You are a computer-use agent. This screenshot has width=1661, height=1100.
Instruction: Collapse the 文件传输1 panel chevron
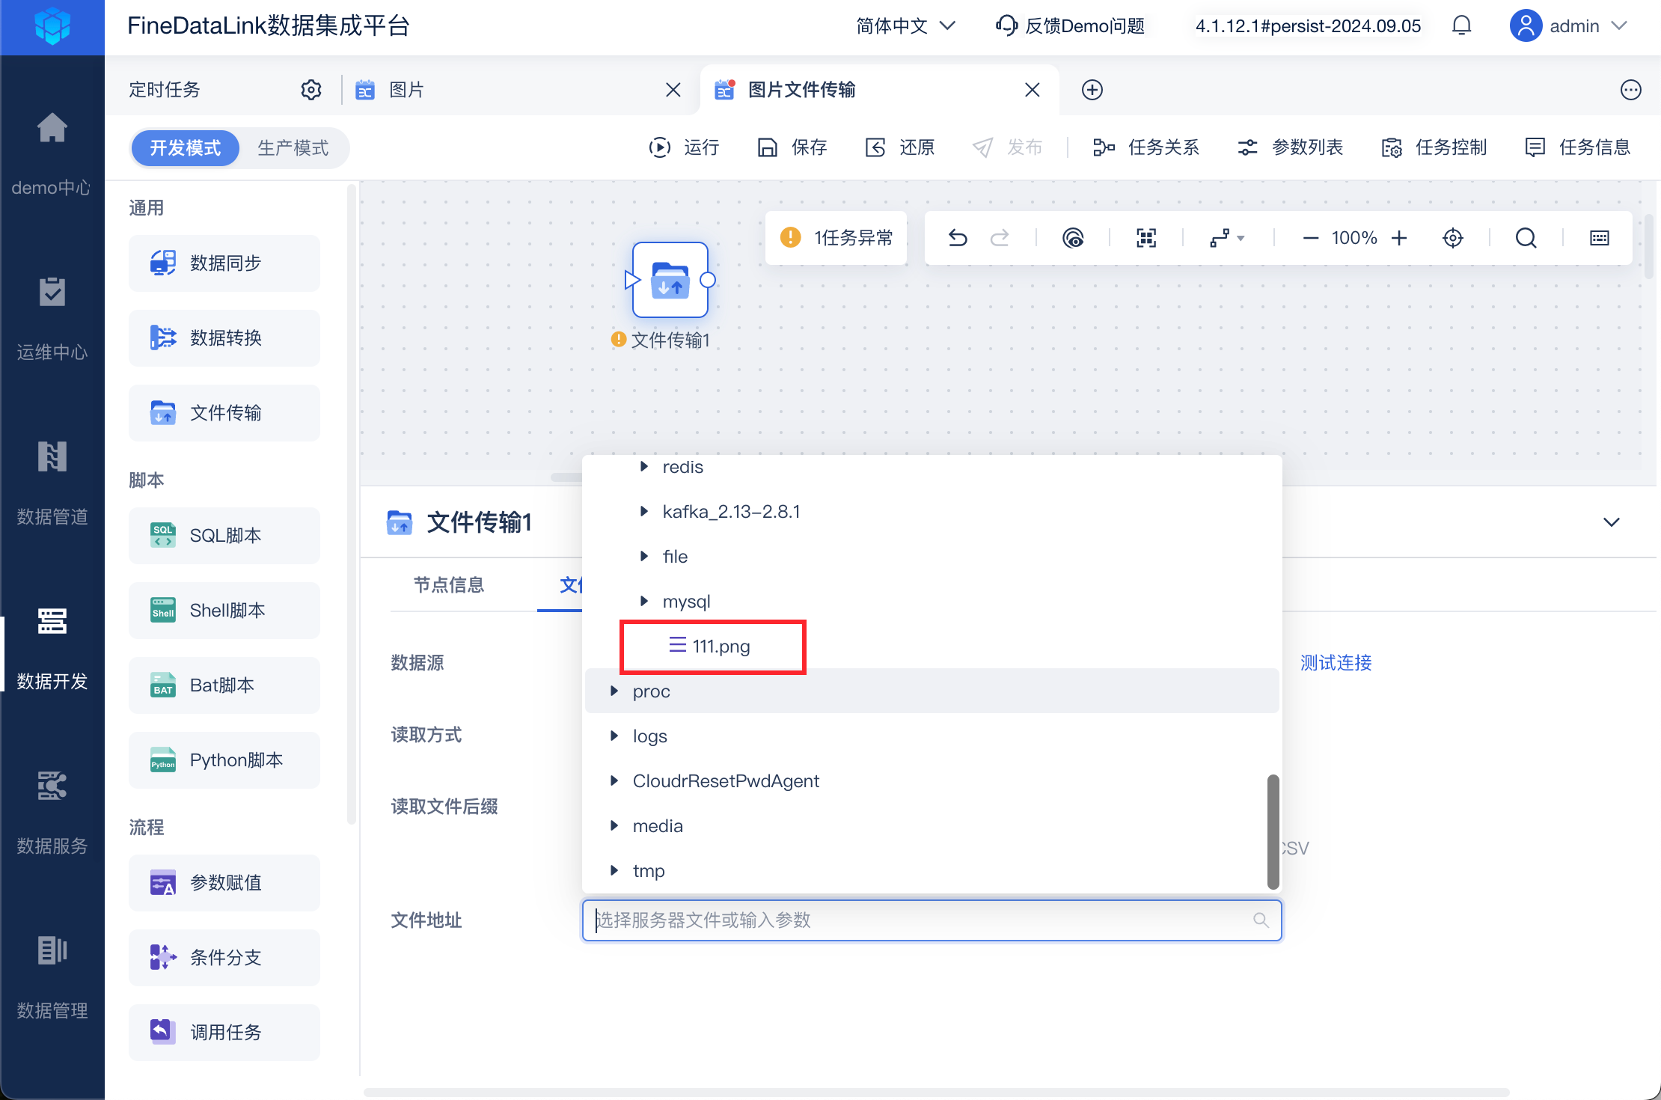[x=1611, y=522]
